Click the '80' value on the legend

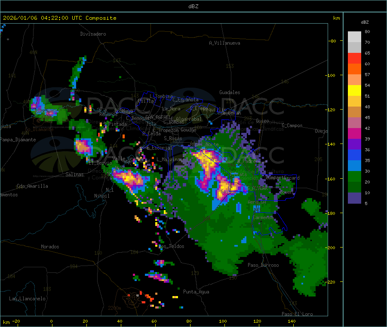[x=367, y=31]
